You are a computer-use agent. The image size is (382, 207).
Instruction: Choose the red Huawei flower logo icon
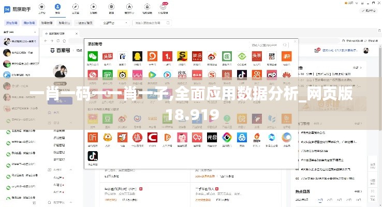click(x=287, y=75)
